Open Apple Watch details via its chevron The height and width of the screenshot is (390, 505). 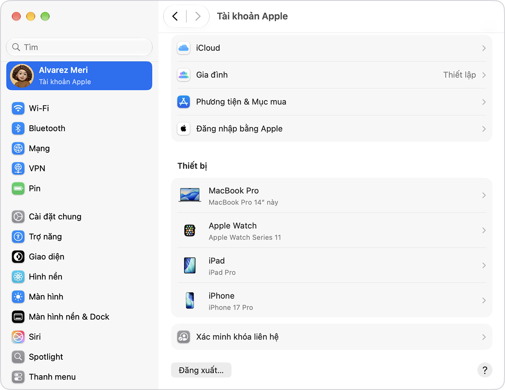point(484,230)
